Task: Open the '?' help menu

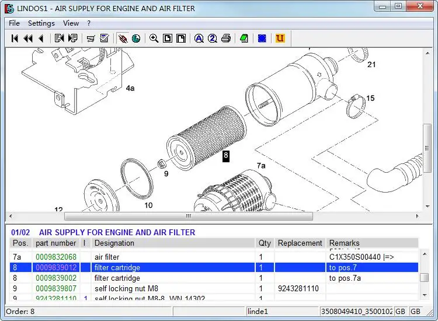Action: [x=89, y=23]
